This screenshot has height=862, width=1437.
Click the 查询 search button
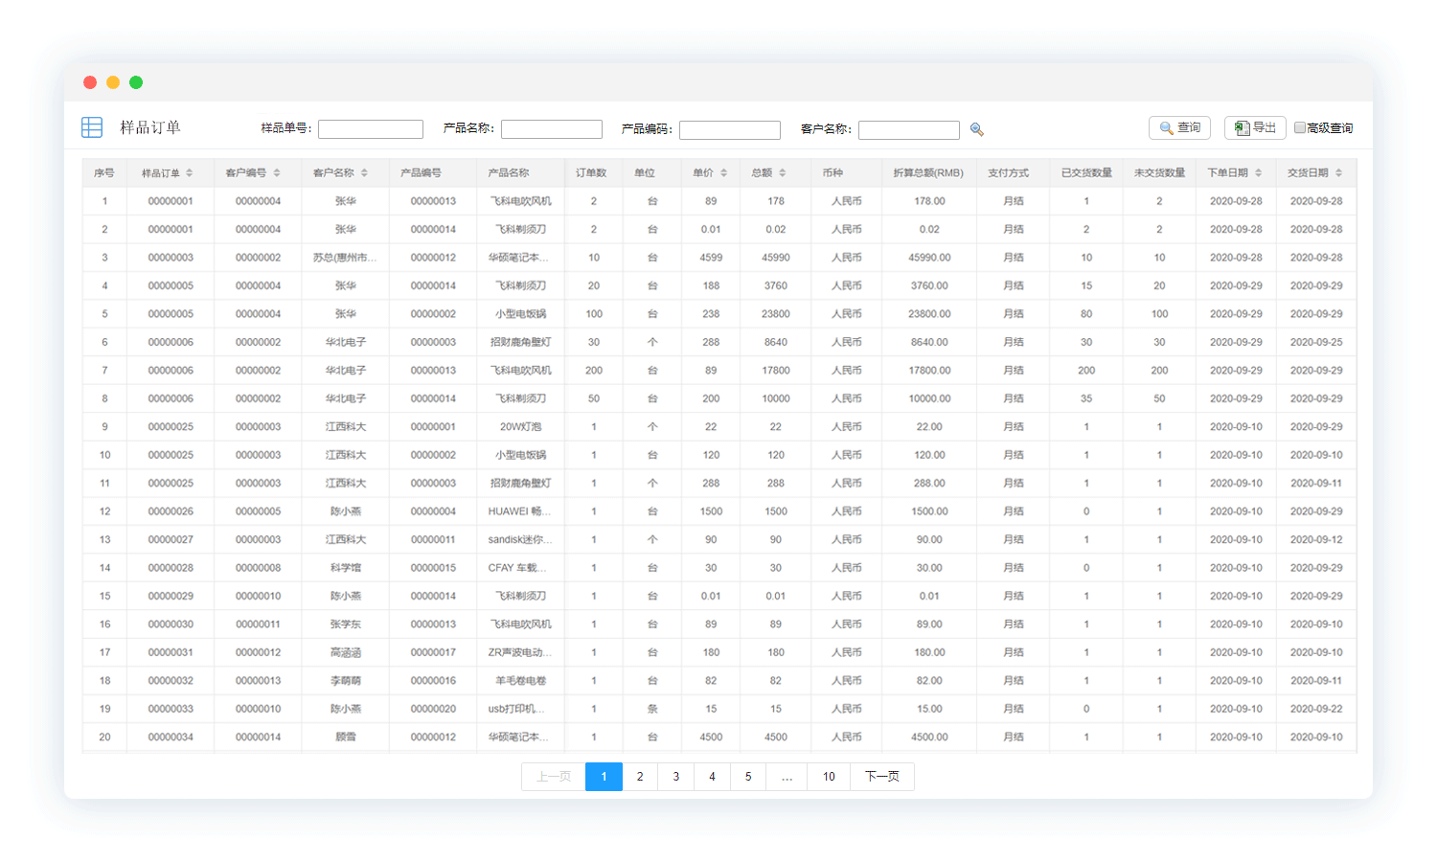point(1179,127)
